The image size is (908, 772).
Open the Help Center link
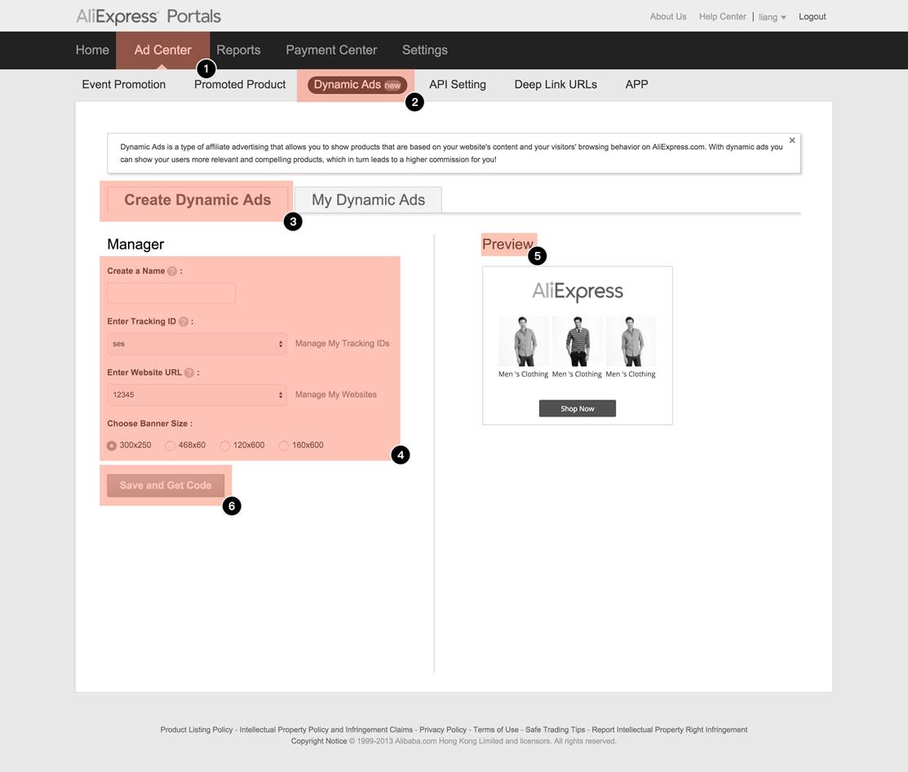coord(723,17)
